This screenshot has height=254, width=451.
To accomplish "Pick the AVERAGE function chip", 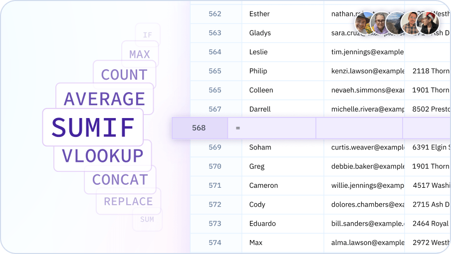I will pyautogui.click(x=104, y=99).
